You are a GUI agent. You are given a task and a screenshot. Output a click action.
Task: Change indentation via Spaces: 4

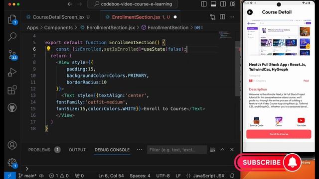coord(140,176)
